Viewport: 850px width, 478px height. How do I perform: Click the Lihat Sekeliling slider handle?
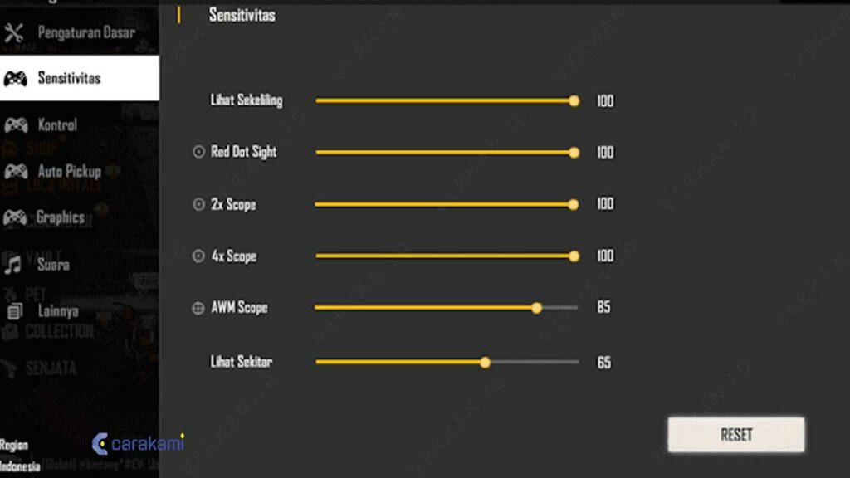[x=574, y=101]
